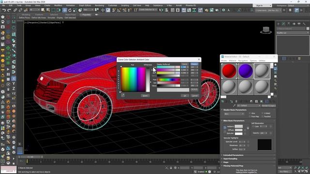Open the Graph Editors menu
This screenshot has height=174, width=310.
(85, 5)
